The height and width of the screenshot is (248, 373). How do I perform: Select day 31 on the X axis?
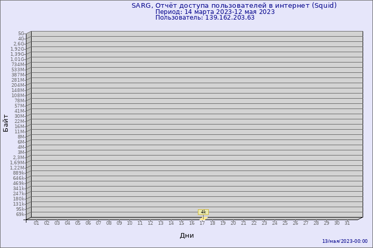pos(347,223)
